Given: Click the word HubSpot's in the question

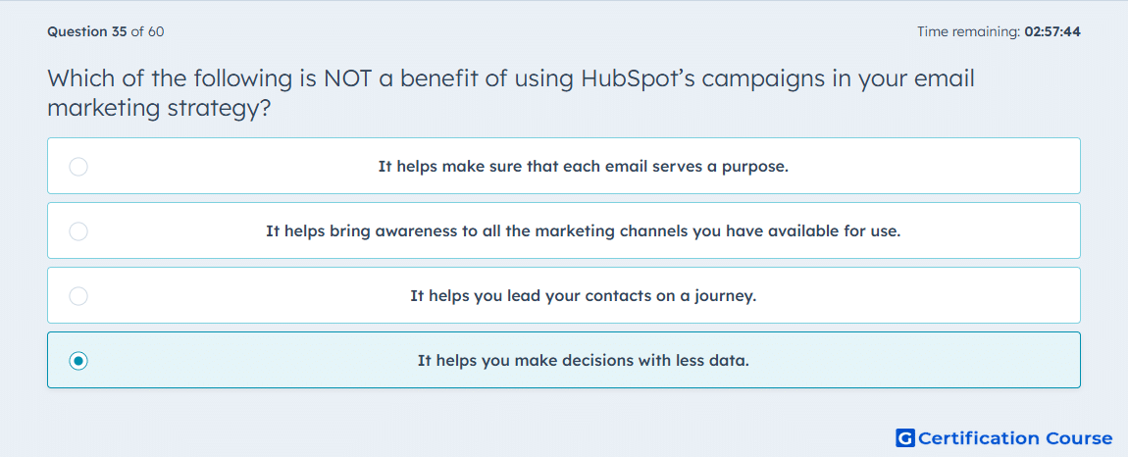Looking at the screenshot, I should pyautogui.click(x=638, y=78).
